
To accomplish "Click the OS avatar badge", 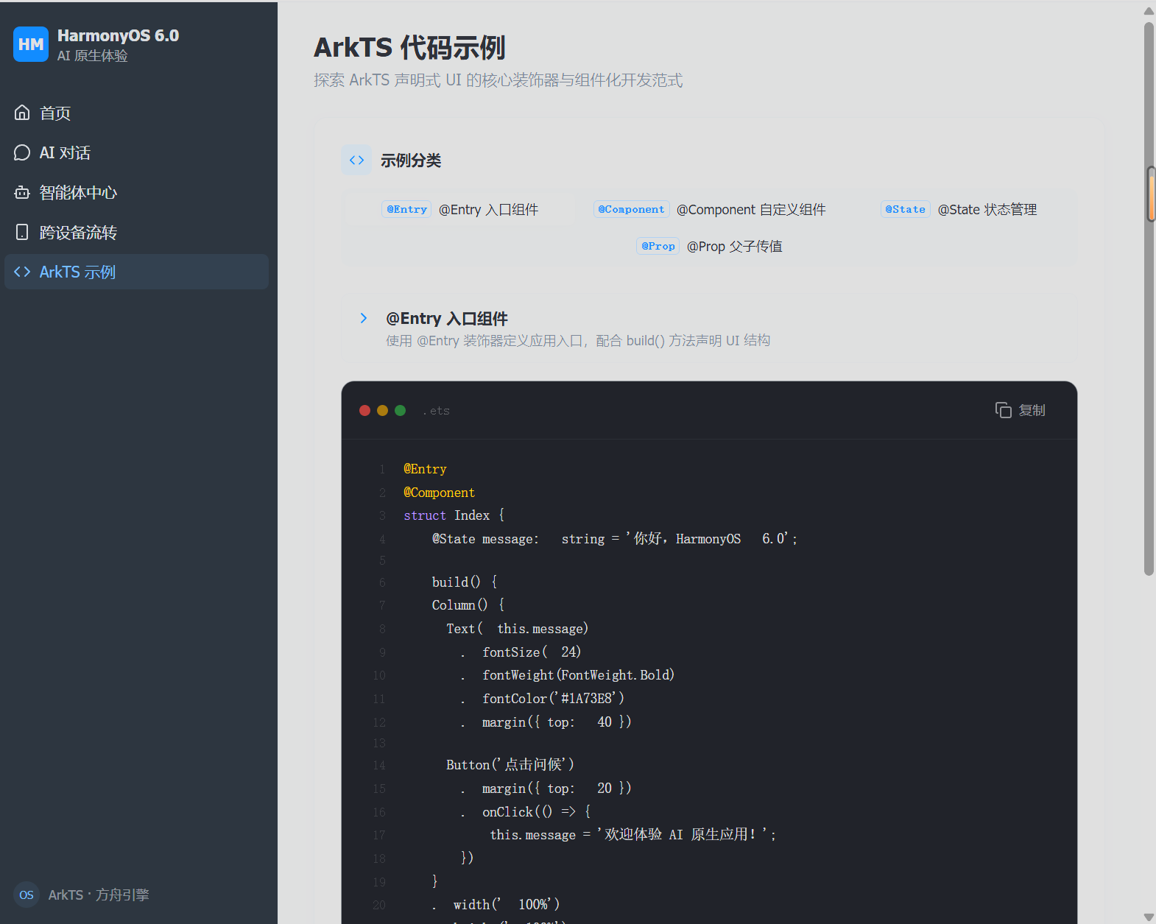I will 27,895.
